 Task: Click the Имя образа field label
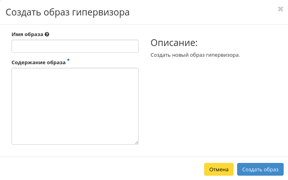27,34
